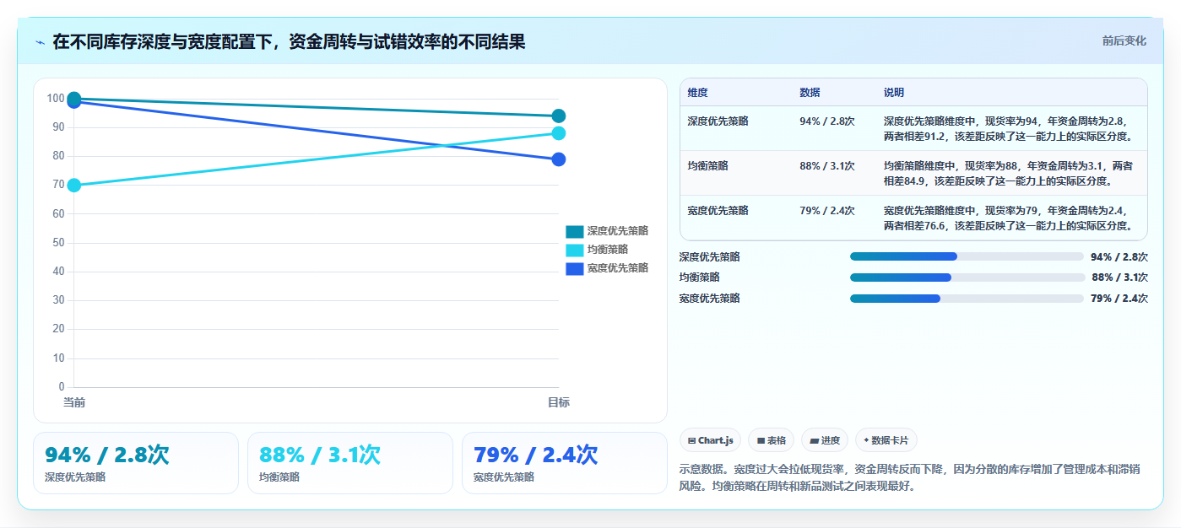This screenshot has width=1181, height=528.
Task: Click description mentioning 相差84.9
Action: (x=1009, y=173)
